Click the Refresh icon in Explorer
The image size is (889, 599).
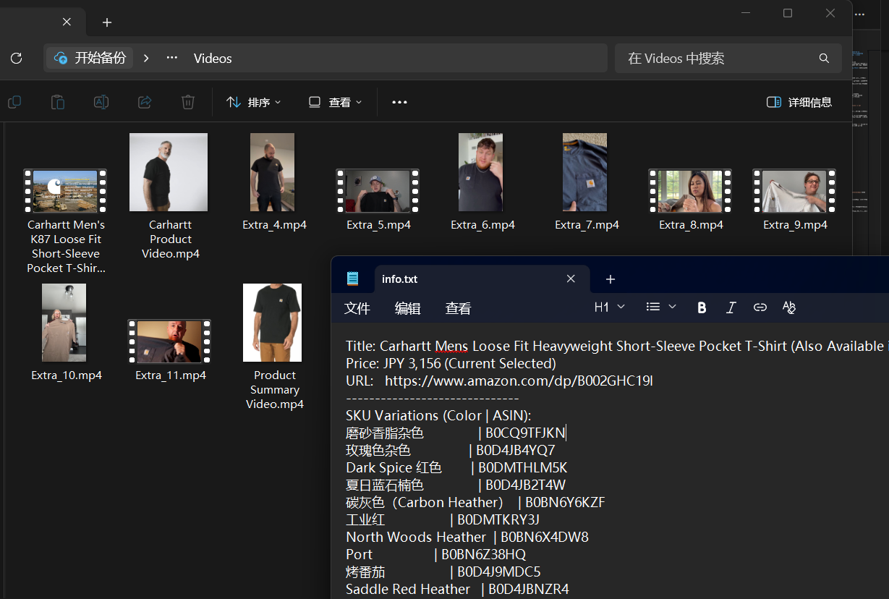click(x=16, y=58)
